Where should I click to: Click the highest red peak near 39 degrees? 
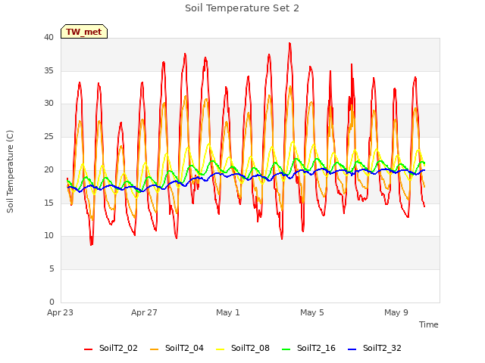pos(289,44)
